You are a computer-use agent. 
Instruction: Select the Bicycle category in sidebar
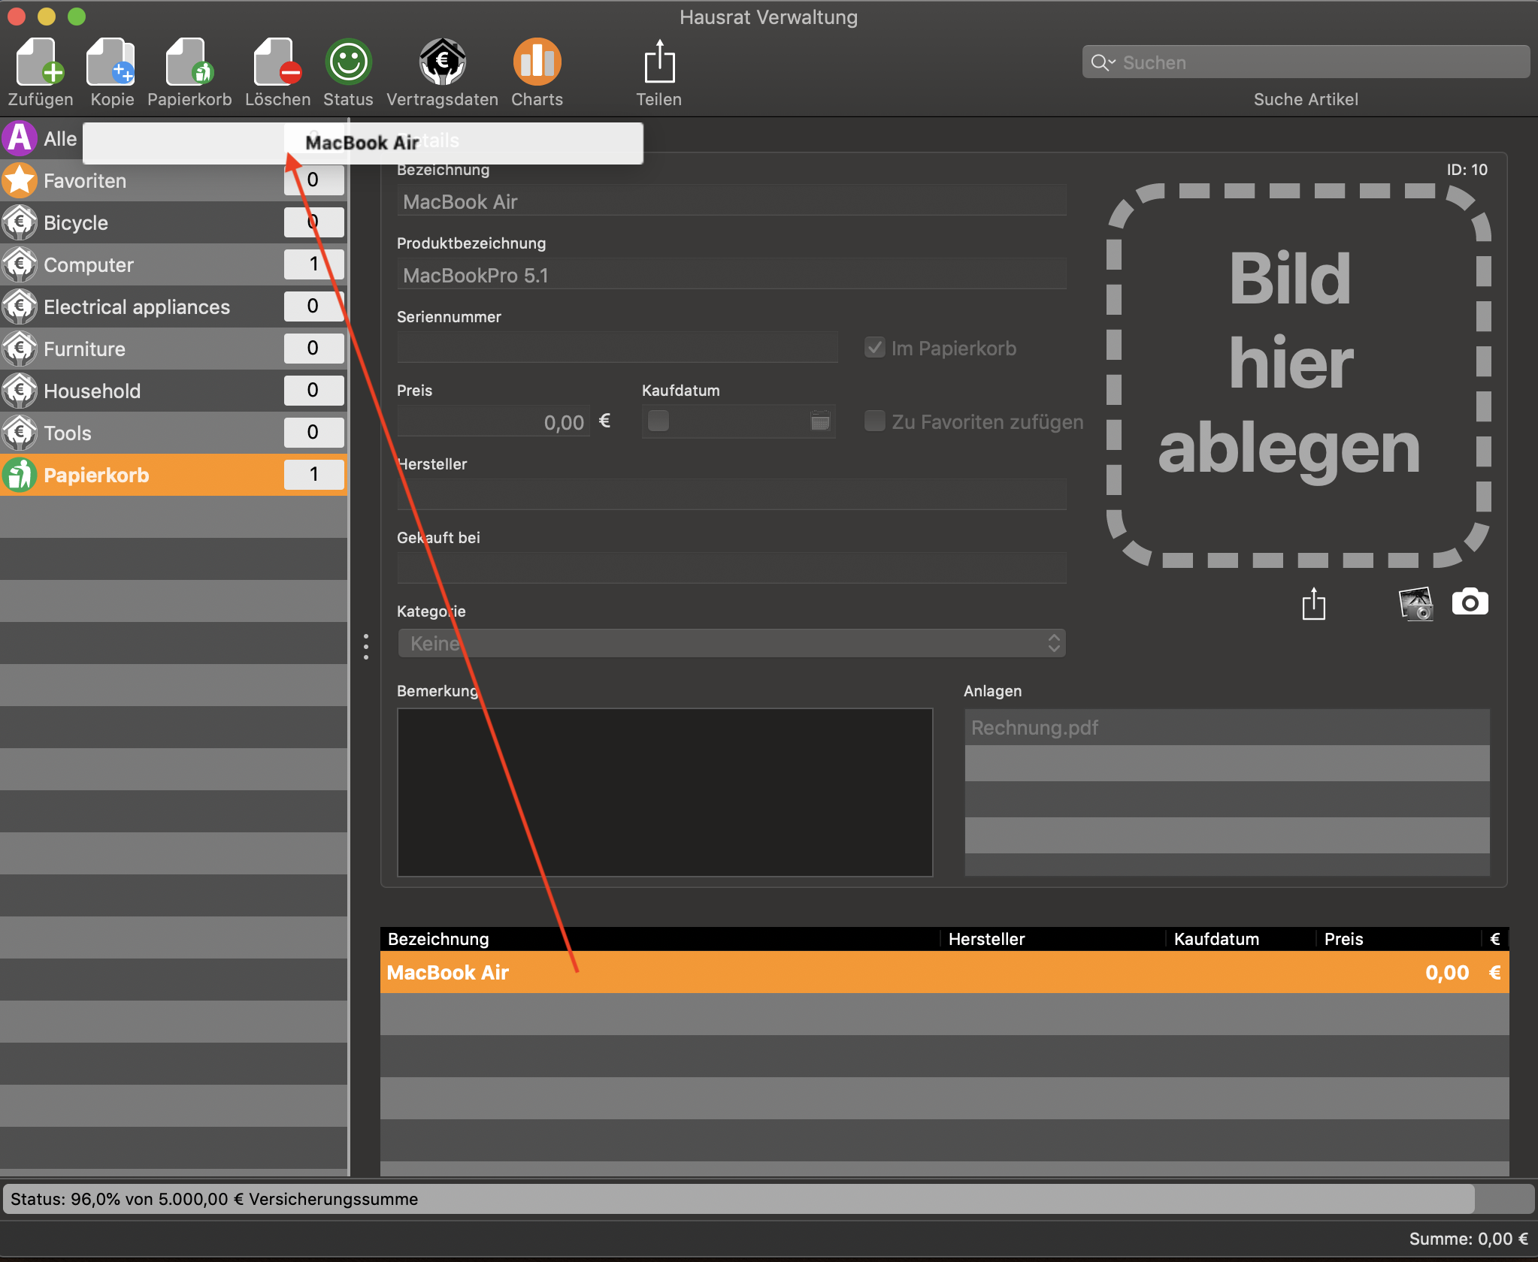point(174,222)
